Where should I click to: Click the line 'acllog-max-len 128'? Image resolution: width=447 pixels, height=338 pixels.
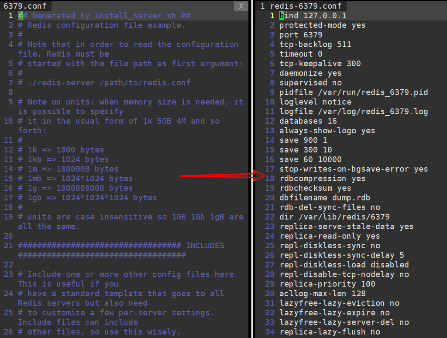(x=322, y=294)
